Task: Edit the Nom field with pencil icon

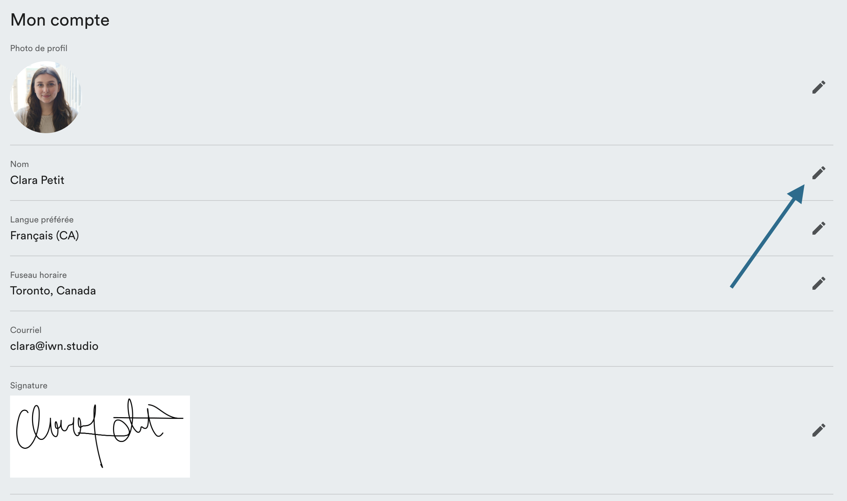Action: [x=819, y=173]
